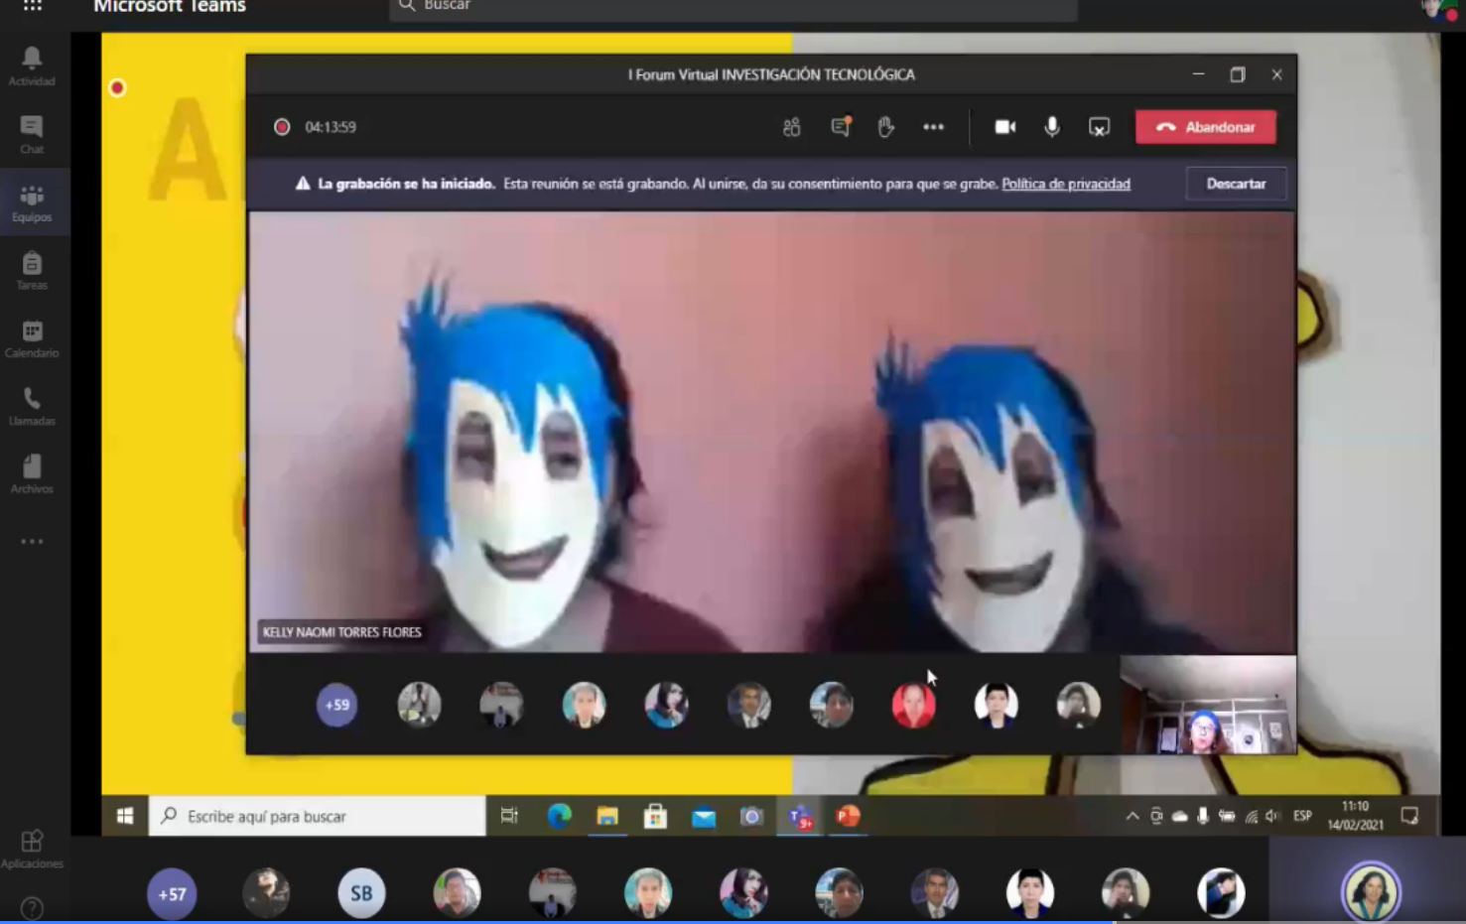Open Actividad in Teams sidebar
Screen dimensions: 1466x924
pos(32,66)
